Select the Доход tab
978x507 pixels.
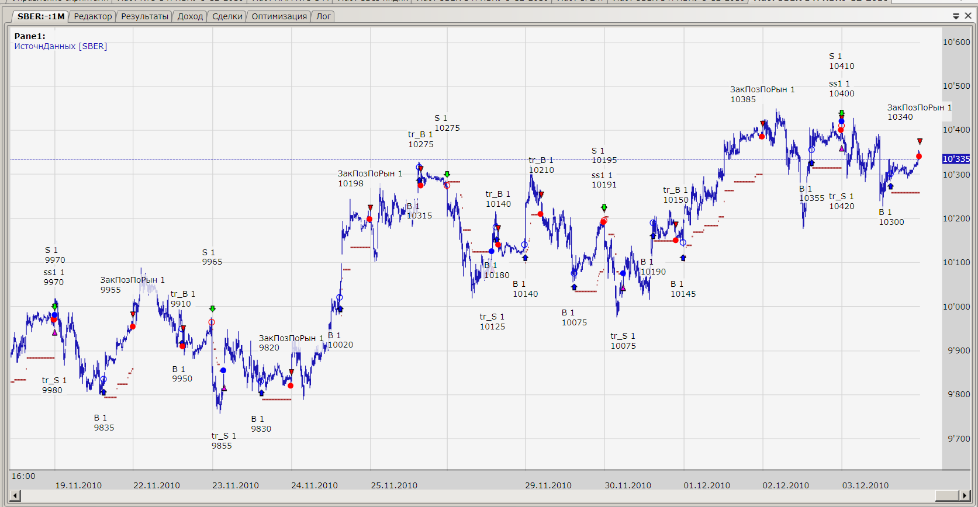point(190,16)
